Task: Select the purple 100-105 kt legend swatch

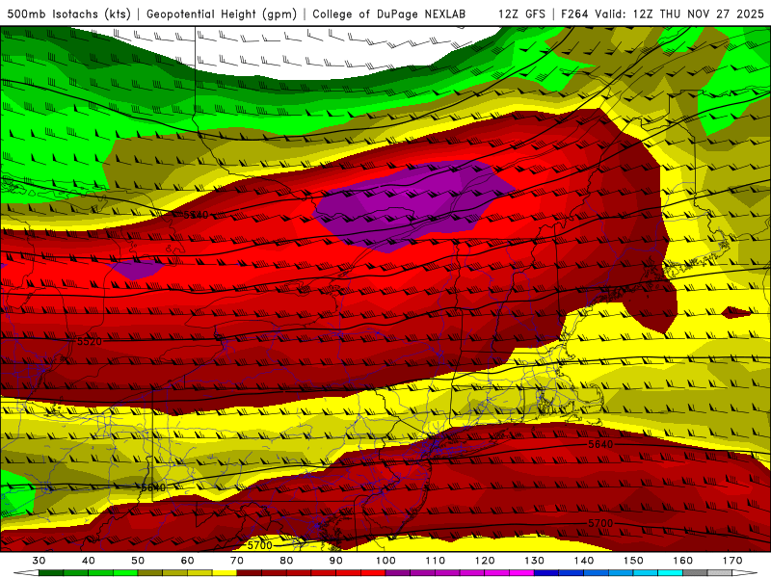Action: tap(398, 573)
